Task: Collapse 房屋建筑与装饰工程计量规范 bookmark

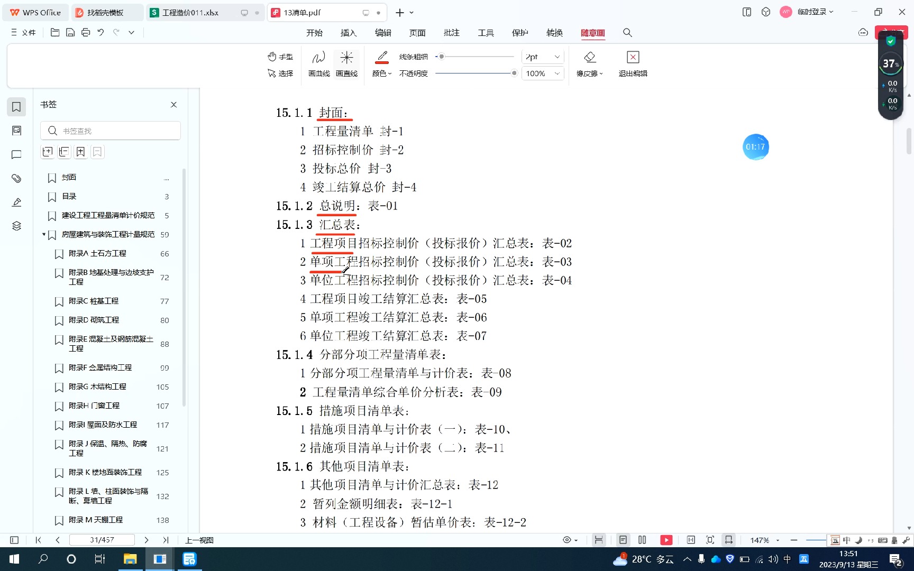Action: [x=43, y=234]
